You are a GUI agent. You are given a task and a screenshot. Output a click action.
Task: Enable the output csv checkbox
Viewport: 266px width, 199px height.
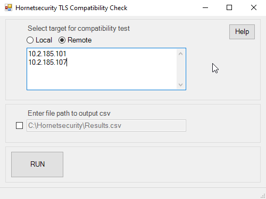point(19,126)
